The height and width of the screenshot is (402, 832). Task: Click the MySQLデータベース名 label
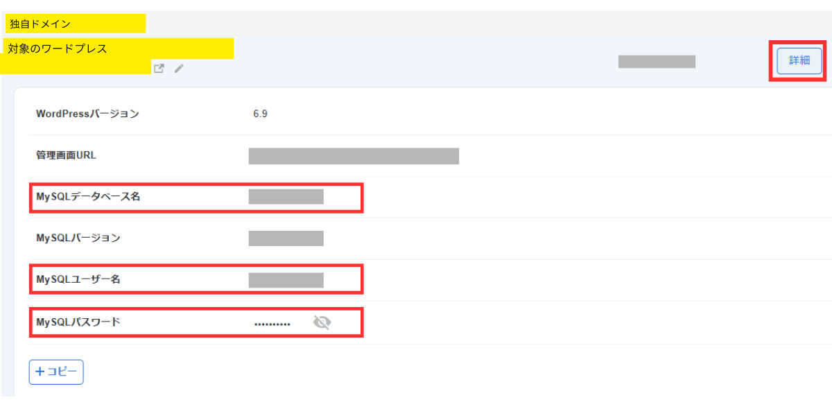[88, 197]
